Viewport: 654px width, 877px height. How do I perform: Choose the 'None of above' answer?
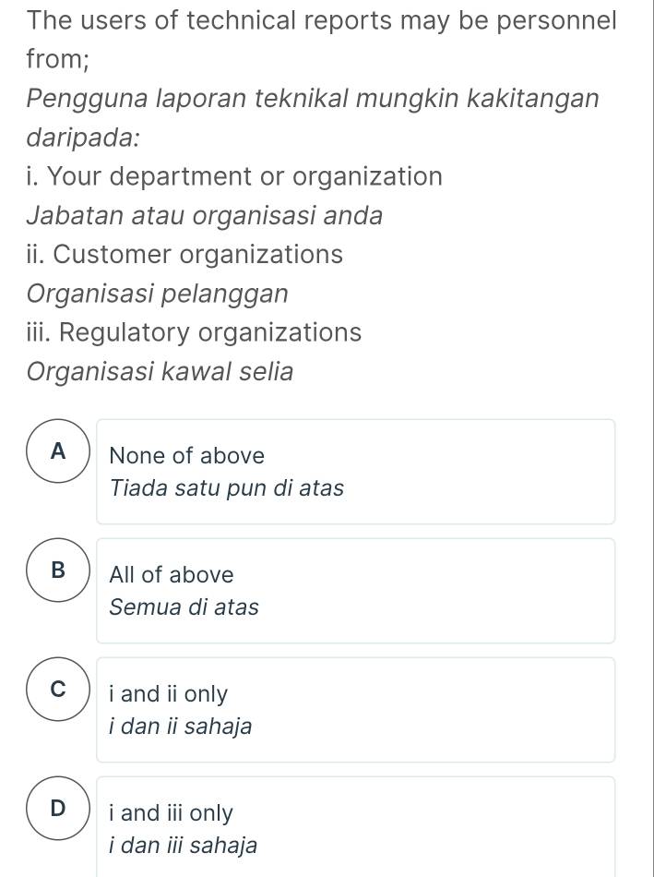point(186,455)
